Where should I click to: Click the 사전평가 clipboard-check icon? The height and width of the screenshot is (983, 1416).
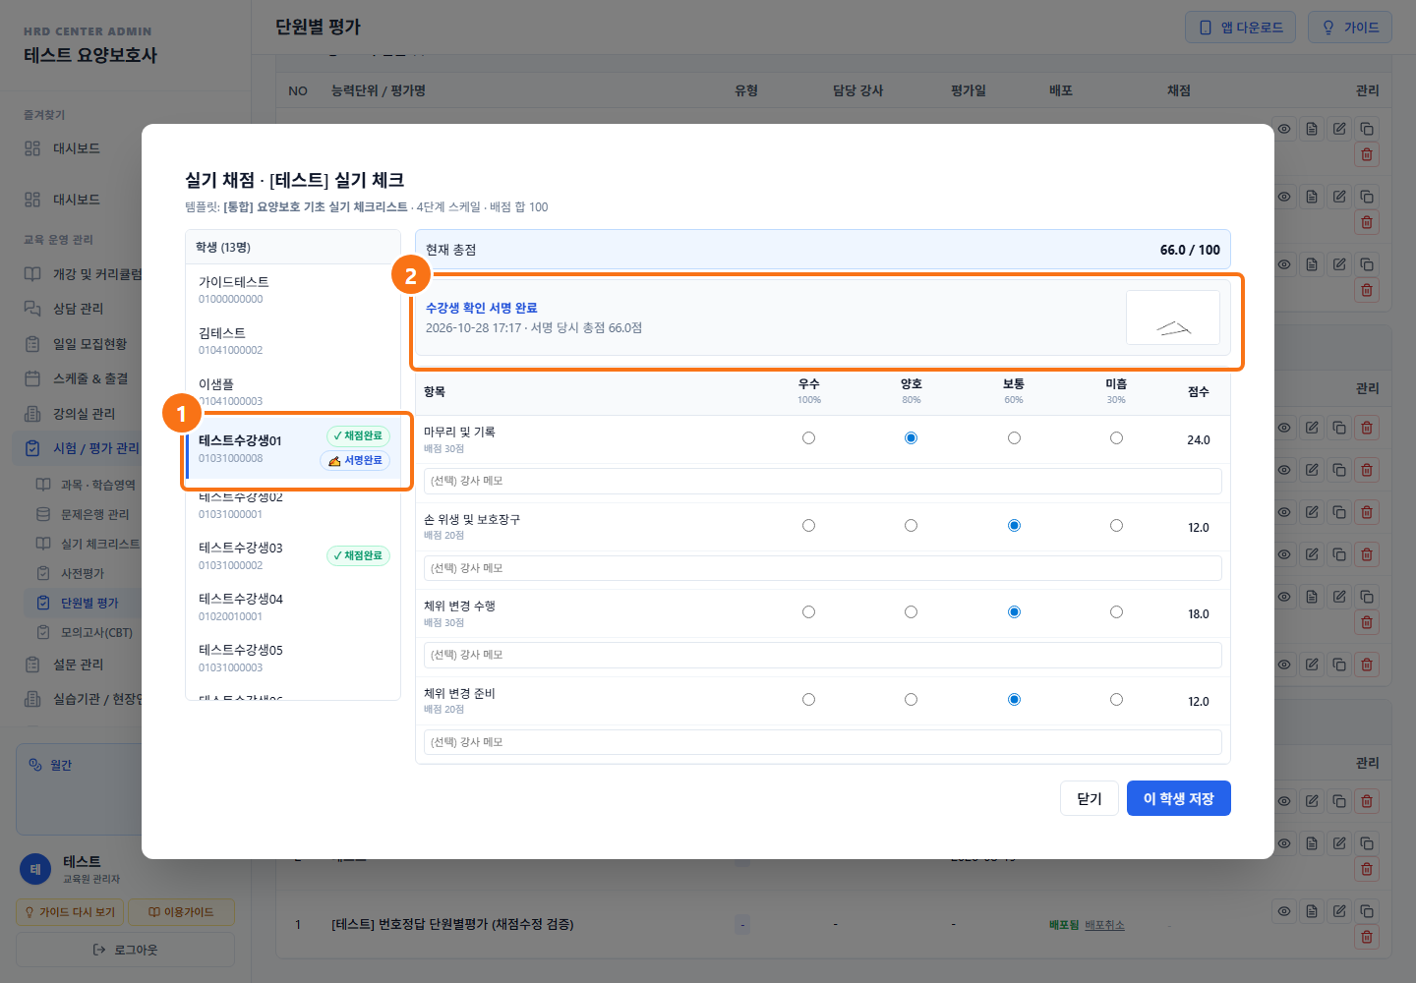click(43, 573)
